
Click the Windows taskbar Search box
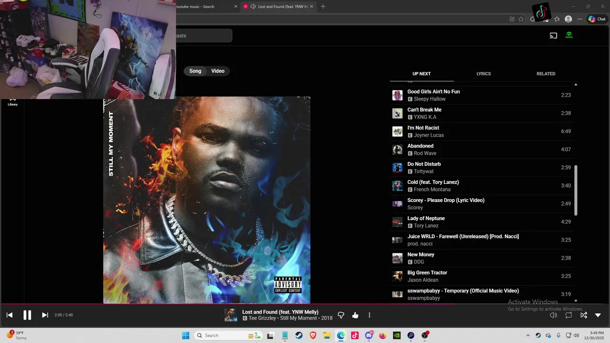(229, 335)
